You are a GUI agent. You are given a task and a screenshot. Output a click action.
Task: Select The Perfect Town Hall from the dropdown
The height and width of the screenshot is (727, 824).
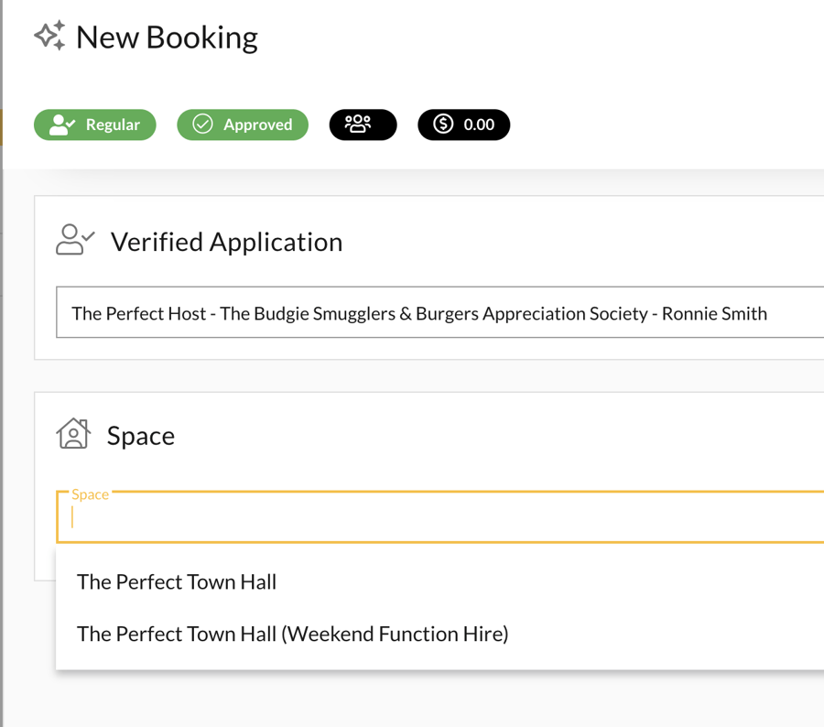(177, 581)
